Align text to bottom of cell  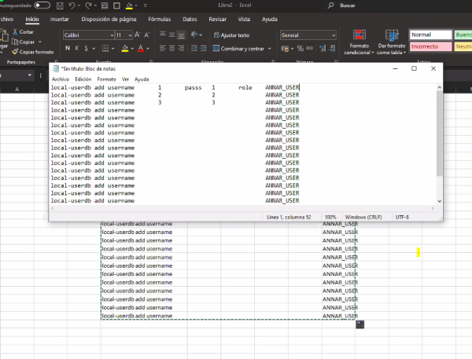181,35
